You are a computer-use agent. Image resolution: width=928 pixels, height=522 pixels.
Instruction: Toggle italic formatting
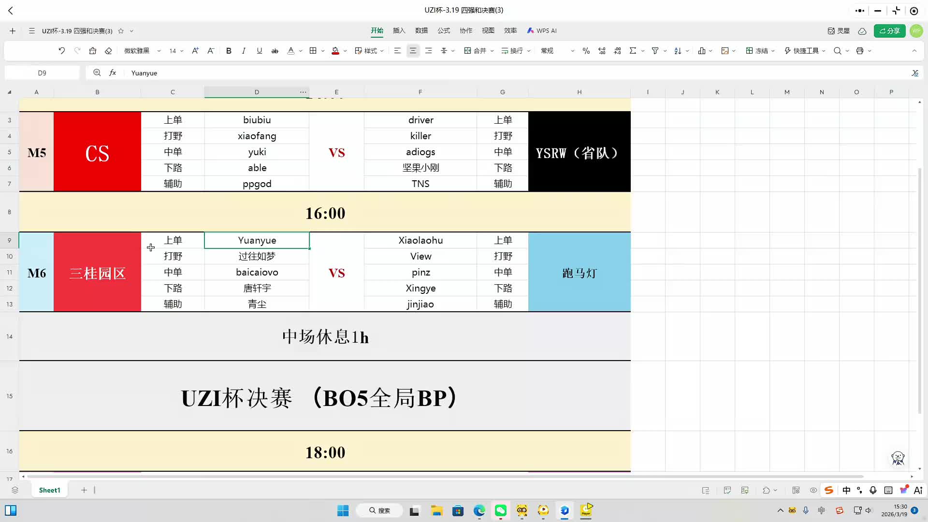click(244, 51)
